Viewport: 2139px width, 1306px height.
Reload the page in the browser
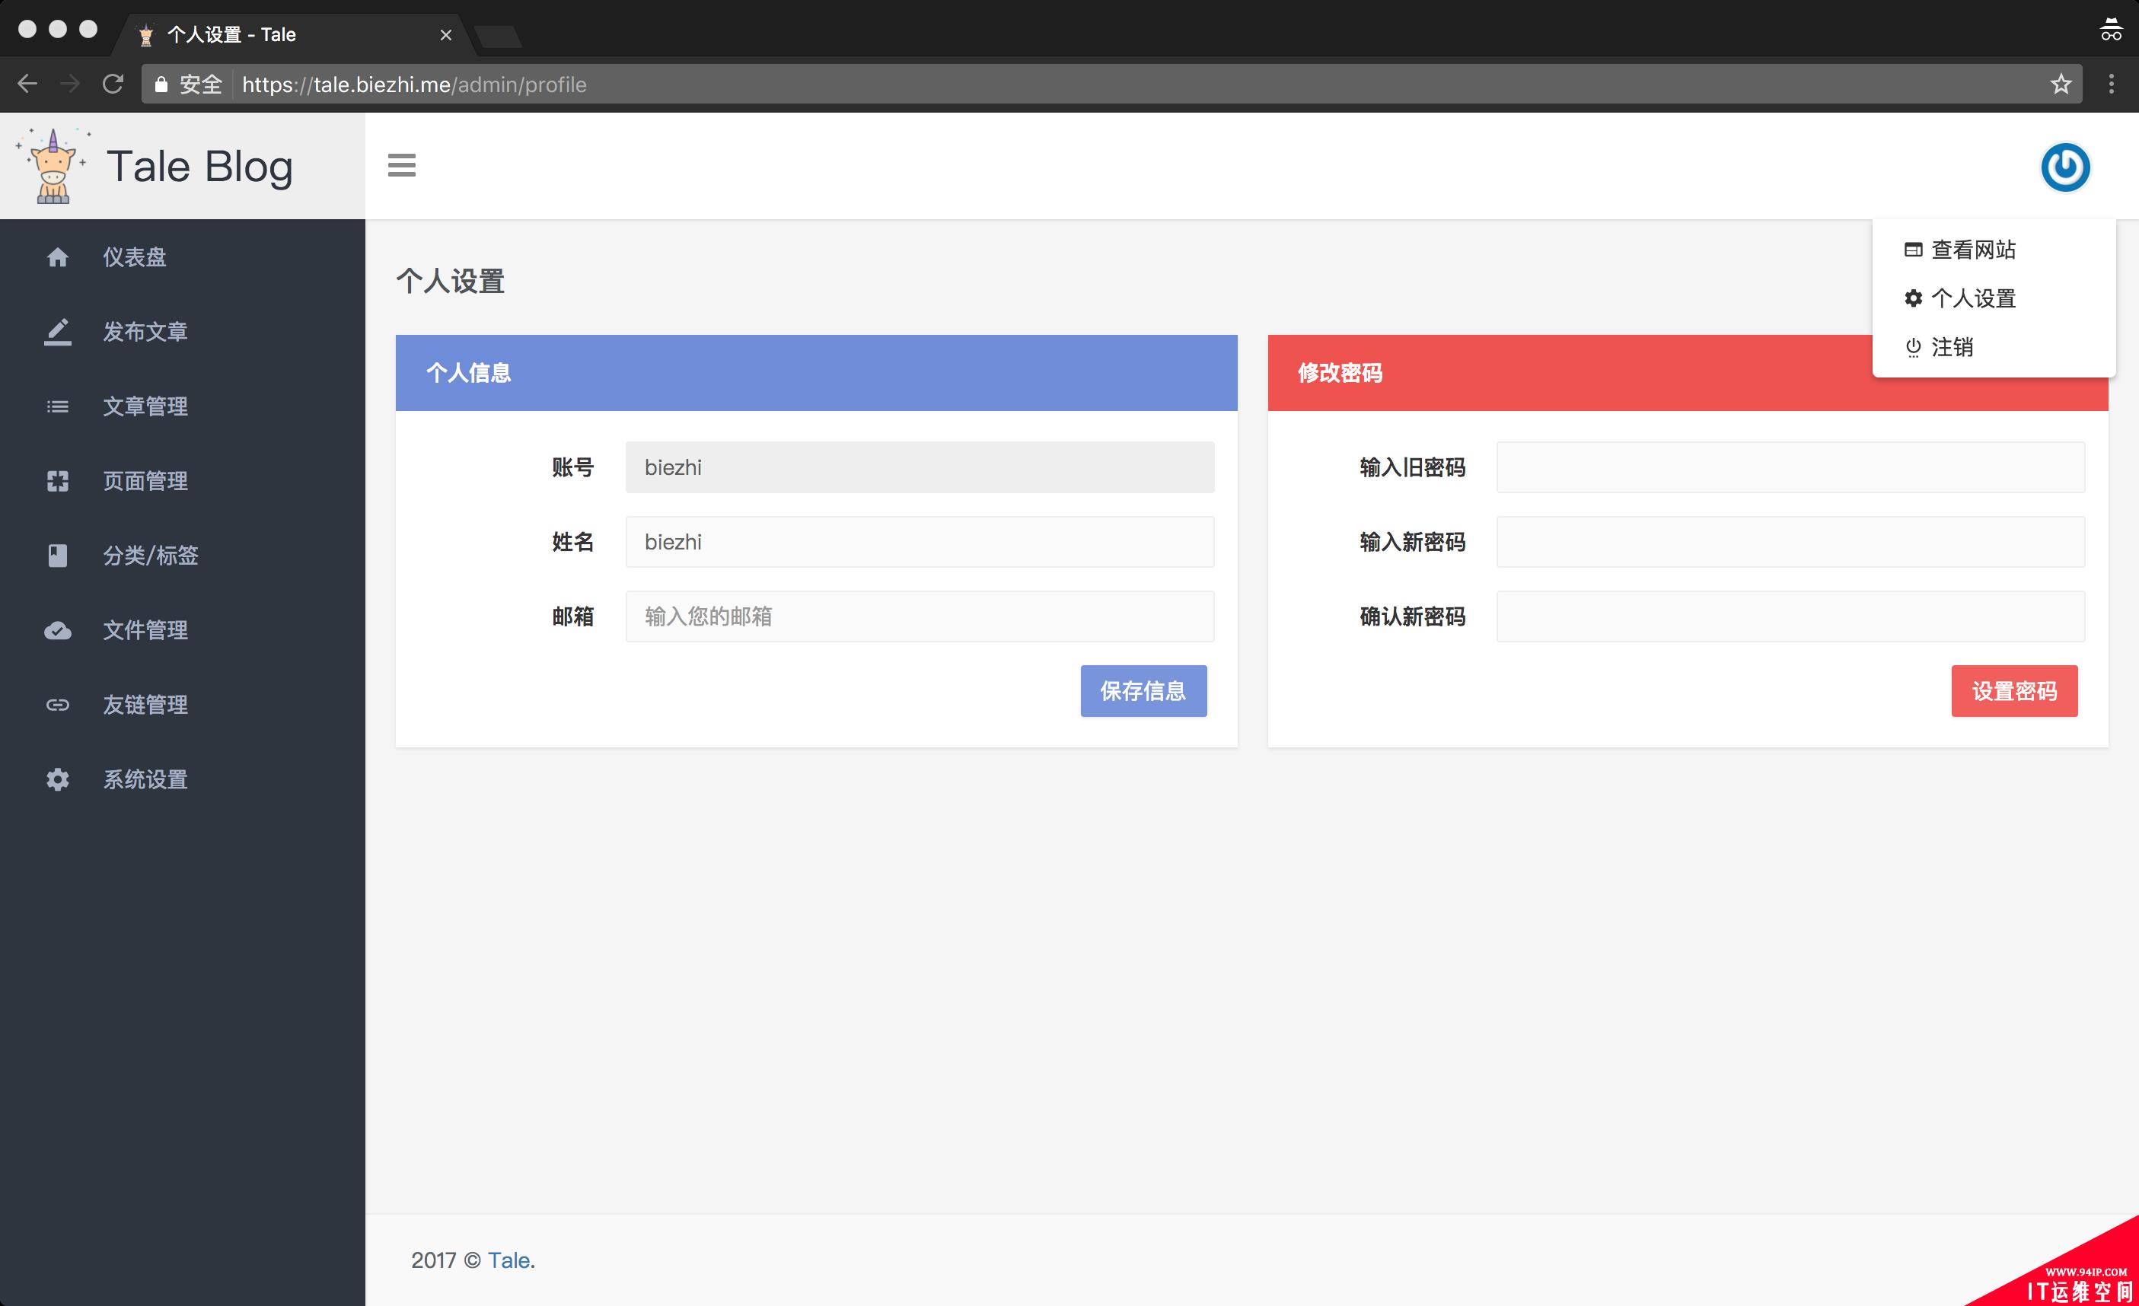coord(113,84)
